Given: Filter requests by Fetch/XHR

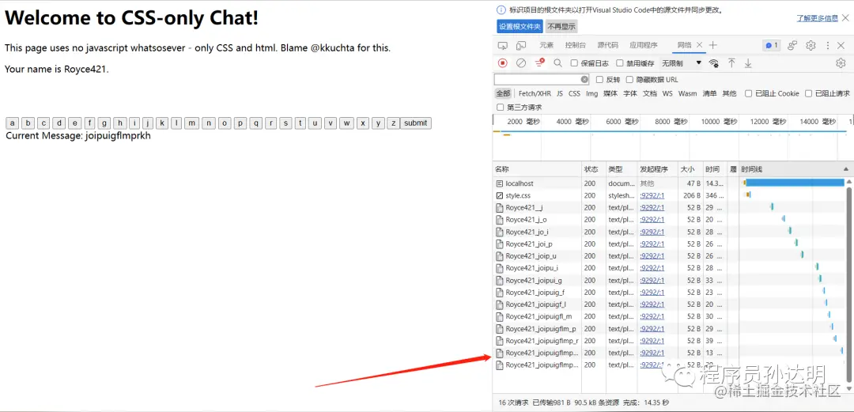Looking at the screenshot, I should point(535,94).
